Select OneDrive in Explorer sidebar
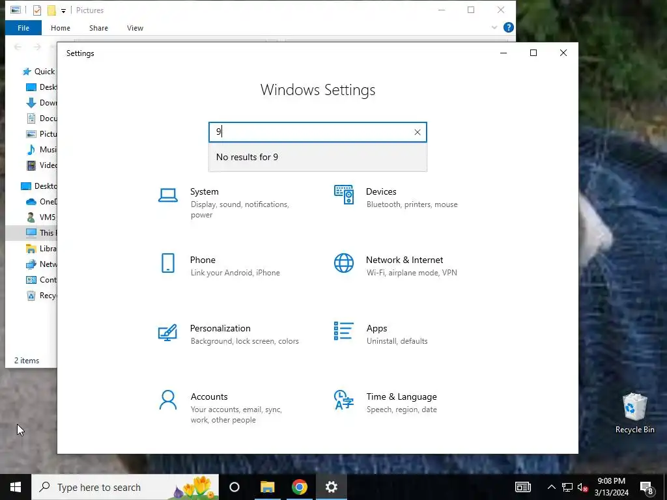The width and height of the screenshot is (667, 500). point(41,202)
